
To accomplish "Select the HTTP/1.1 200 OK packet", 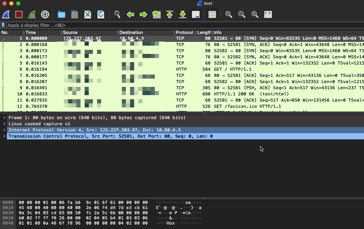I will tap(182, 94).
